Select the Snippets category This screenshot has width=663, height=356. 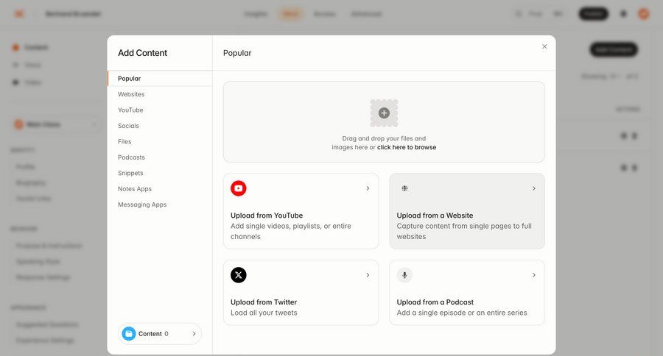(x=160, y=173)
